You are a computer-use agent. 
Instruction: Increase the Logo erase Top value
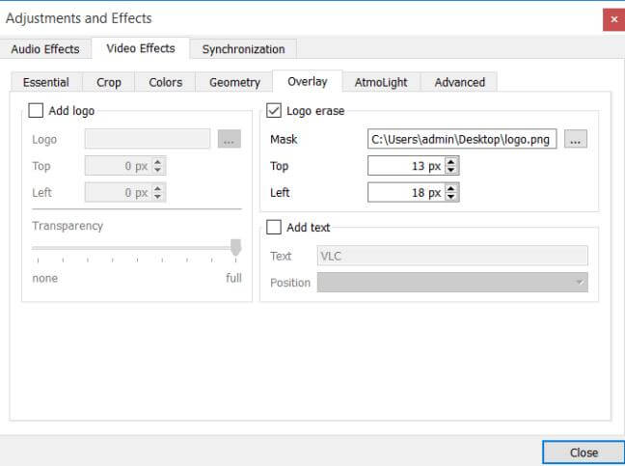tap(451, 162)
